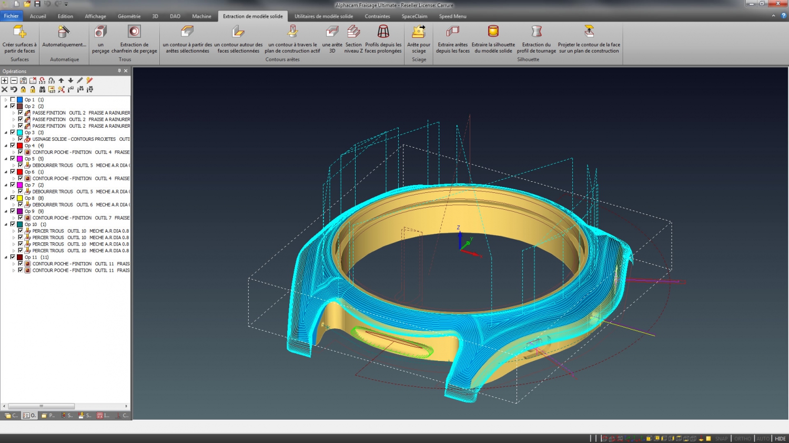Toggle ORTHO mode in status bar

[x=742, y=438]
